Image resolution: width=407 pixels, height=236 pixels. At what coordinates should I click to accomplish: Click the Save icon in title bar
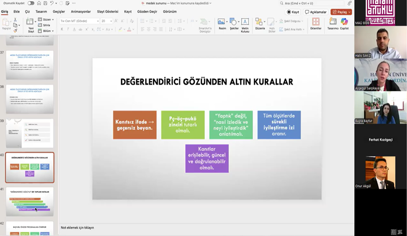pos(45,3)
